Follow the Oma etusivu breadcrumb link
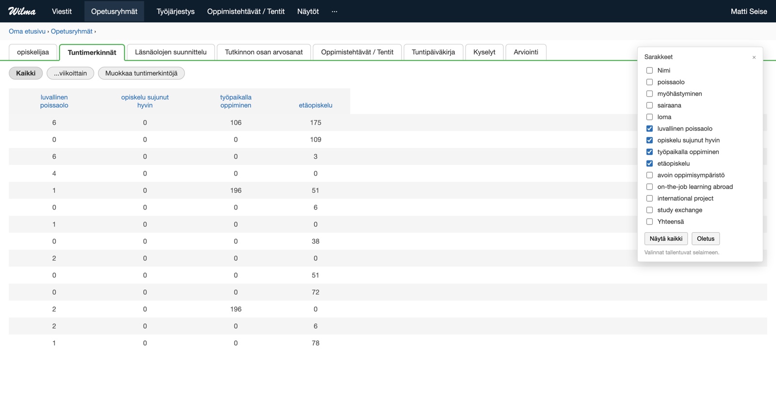This screenshot has width=776, height=417. click(x=27, y=31)
